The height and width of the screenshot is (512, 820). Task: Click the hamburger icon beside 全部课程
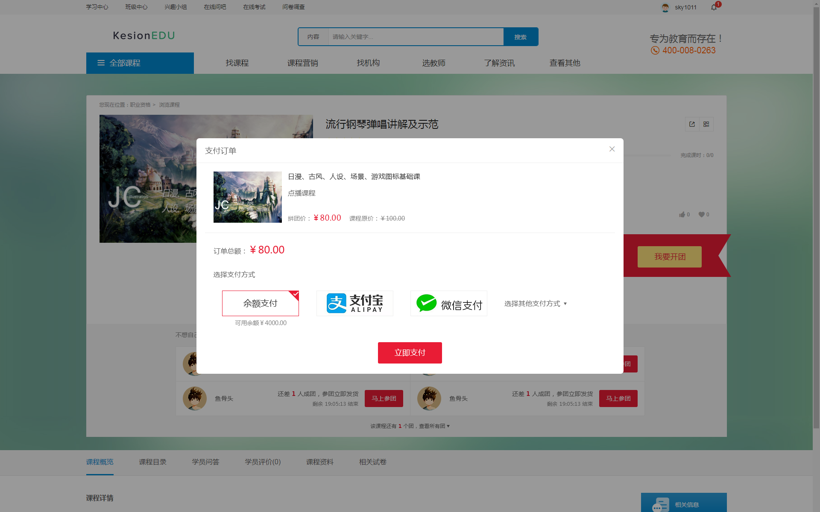(101, 63)
